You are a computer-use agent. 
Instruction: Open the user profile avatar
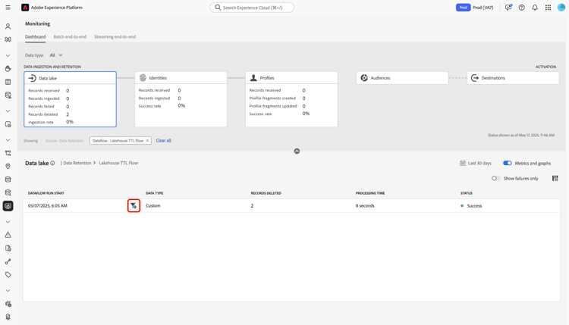[561, 8]
